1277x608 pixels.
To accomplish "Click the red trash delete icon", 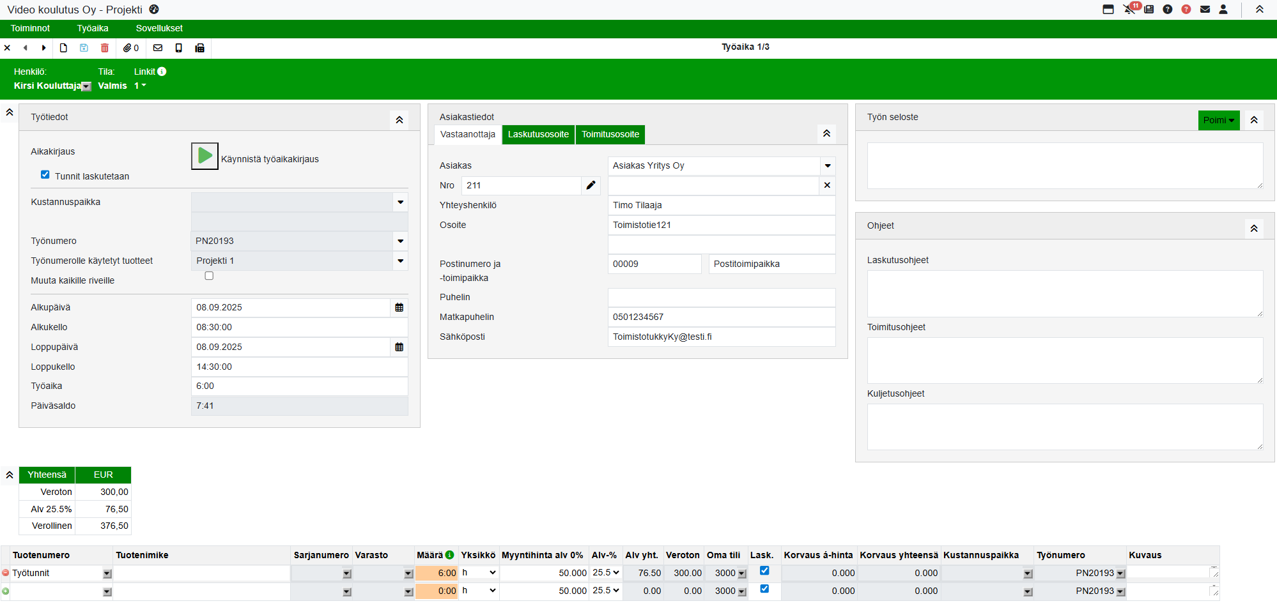I will click(105, 48).
